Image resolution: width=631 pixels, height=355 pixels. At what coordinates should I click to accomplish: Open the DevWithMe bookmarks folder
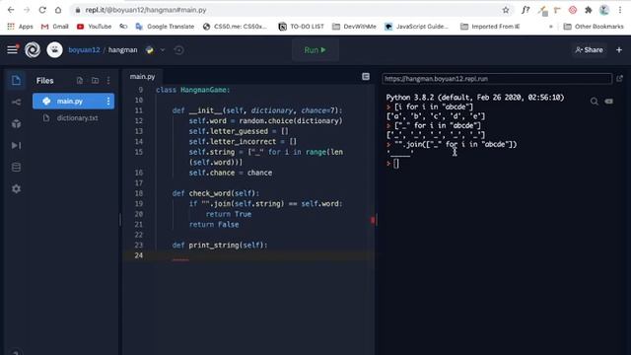pos(354,27)
